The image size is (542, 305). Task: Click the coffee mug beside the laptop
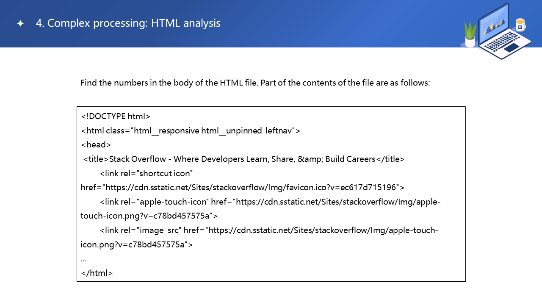click(520, 25)
